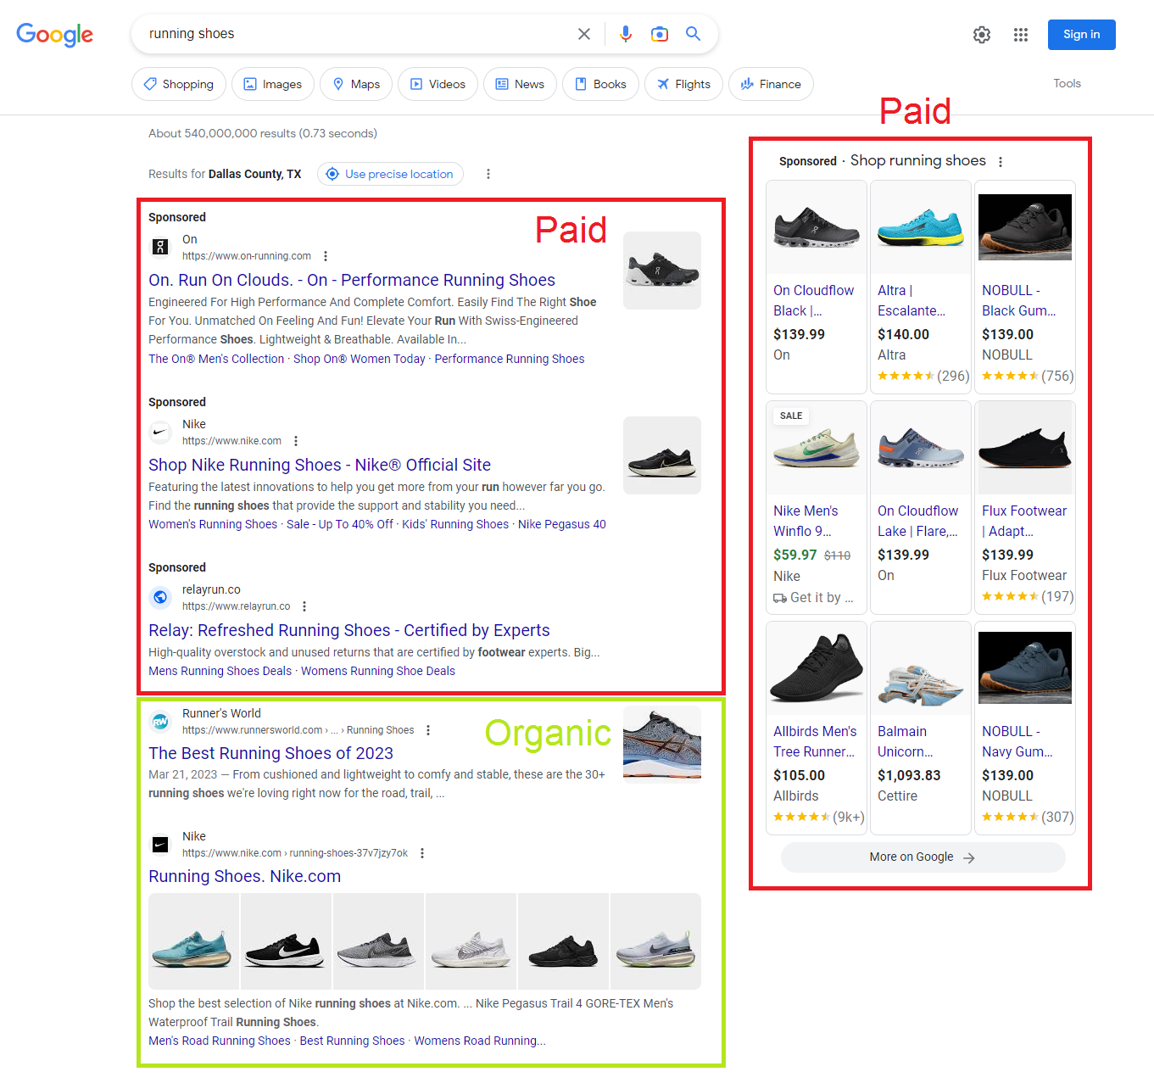Open three-dot menu beside nike.com running-shoes URL

coord(422,853)
